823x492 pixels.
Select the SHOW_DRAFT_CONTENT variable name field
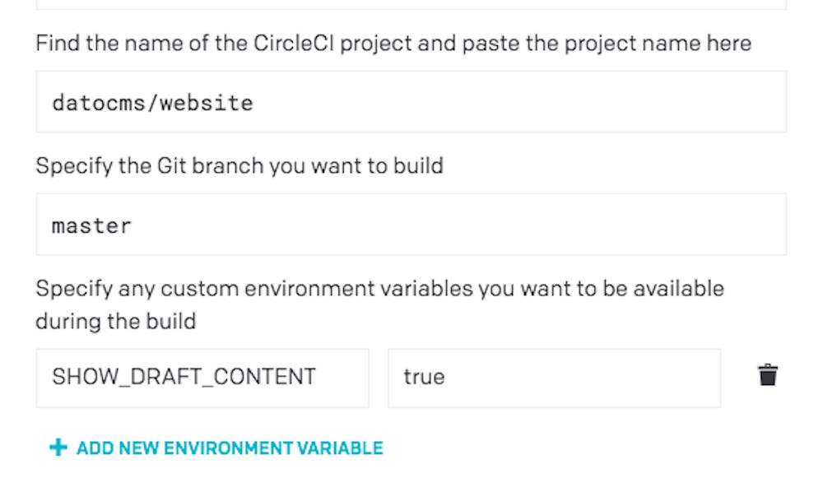[202, 378]
